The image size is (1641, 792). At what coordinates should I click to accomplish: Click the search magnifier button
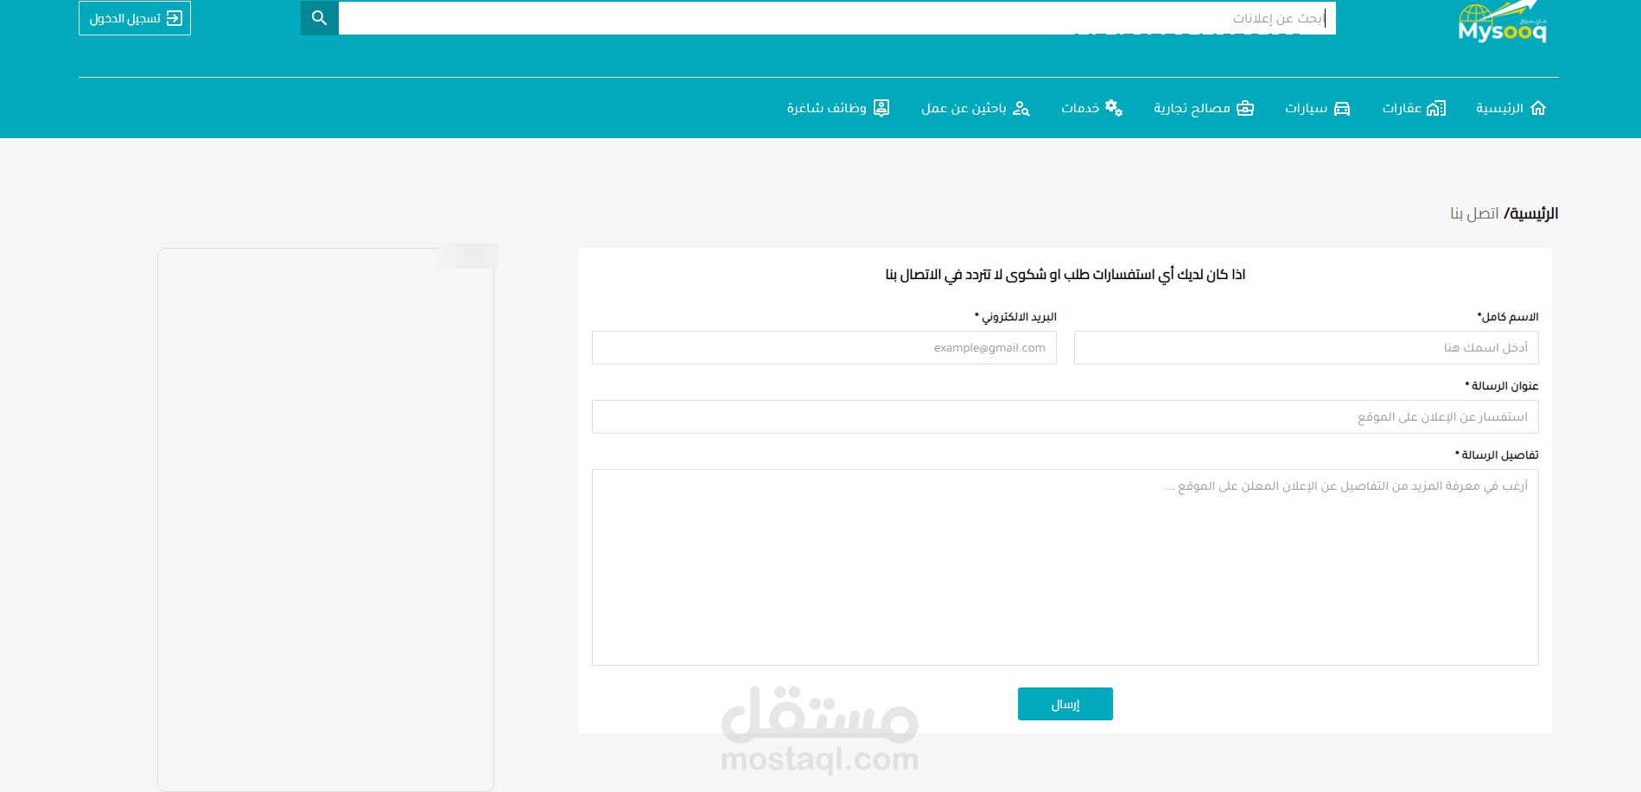[320, 18]
